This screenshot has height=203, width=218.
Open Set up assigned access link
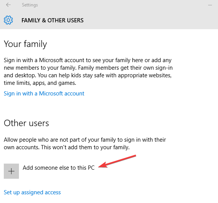coord(32,192)
